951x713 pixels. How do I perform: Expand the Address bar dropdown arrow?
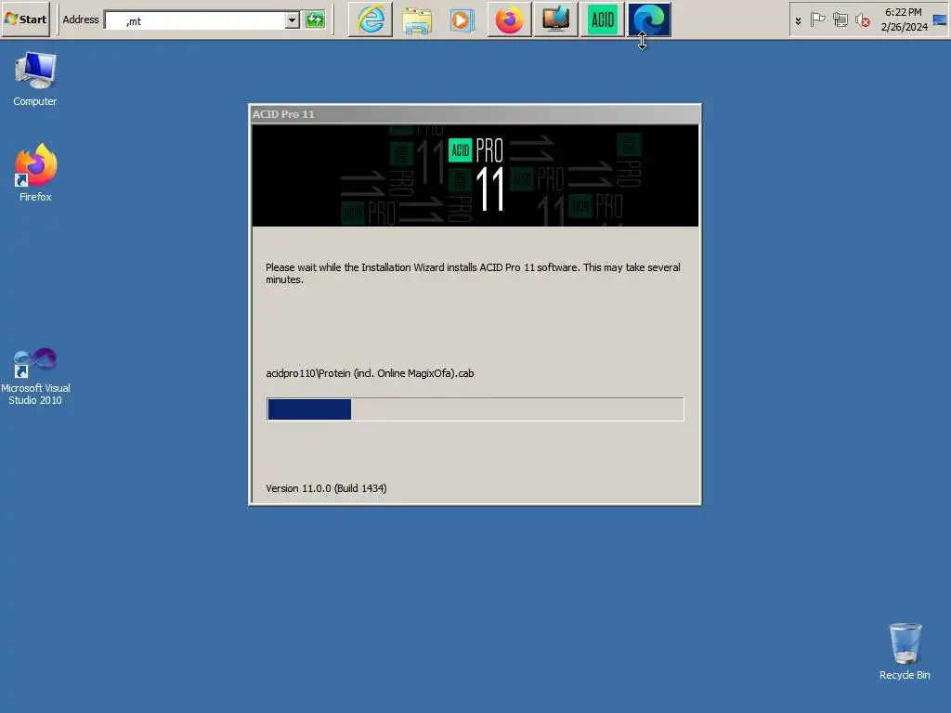(293, 20)
